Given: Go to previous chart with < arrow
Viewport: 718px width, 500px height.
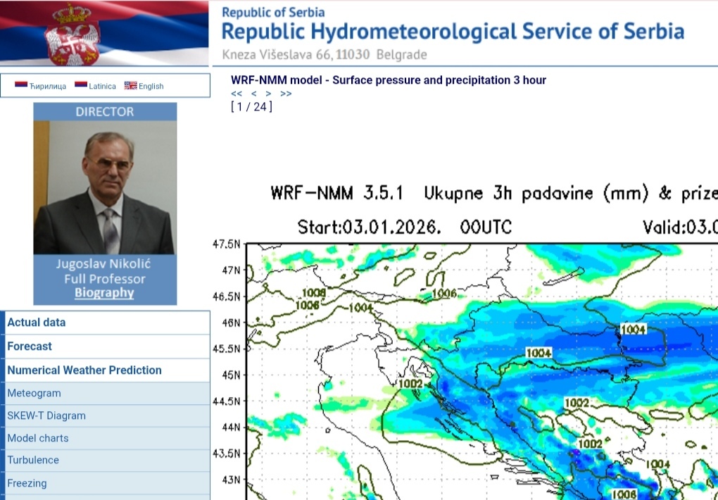Looking at the screenshot, I should (x=253, y=94).
